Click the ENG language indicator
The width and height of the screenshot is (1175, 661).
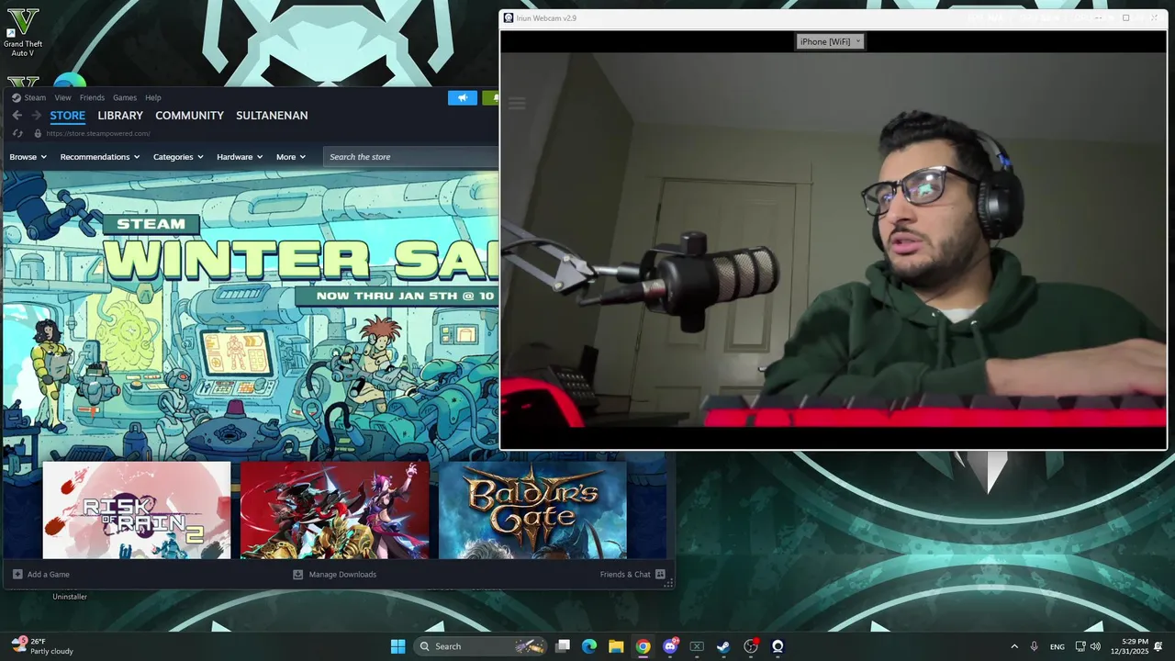[1057, 646]
